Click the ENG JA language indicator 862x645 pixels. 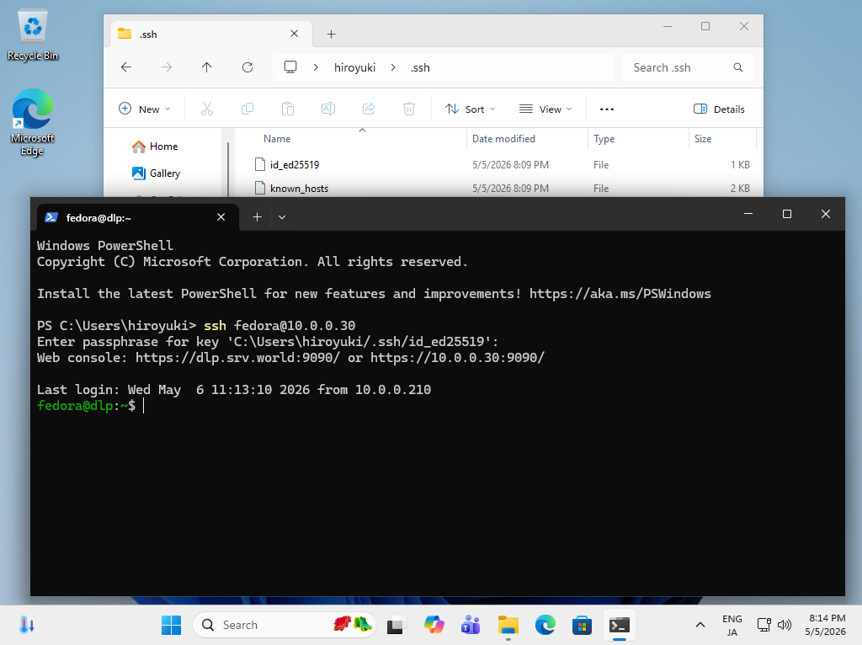tap(732, 625)
